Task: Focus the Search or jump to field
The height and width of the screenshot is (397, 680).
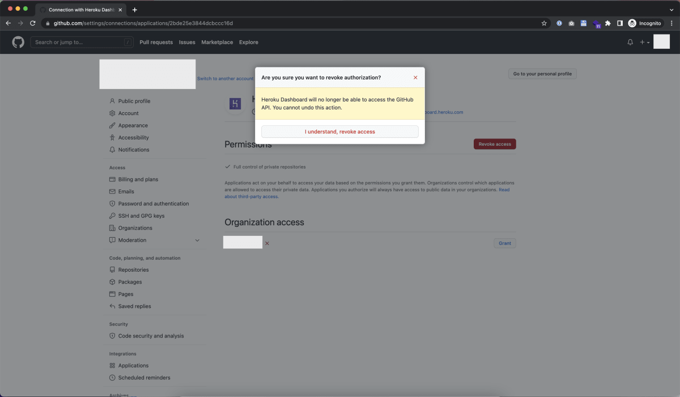Action: click(82, 42)
